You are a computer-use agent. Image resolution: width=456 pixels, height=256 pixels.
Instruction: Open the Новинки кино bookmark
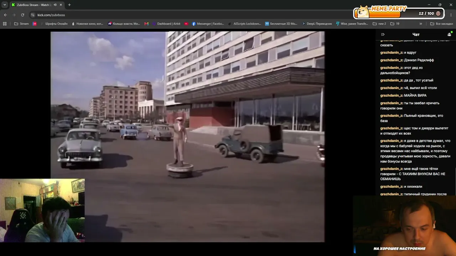[87, 24]
